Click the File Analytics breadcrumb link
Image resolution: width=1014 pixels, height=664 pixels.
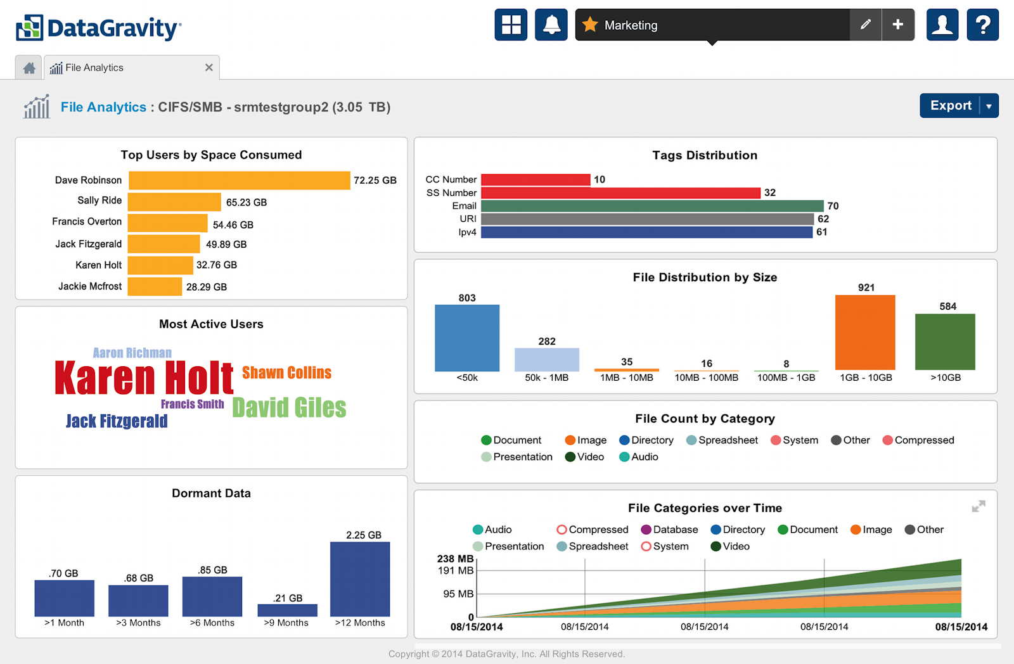click(103, 107)
